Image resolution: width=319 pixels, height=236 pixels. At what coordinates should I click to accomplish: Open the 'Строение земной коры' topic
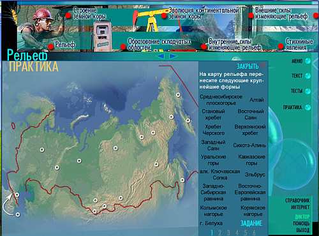(90, 13)
